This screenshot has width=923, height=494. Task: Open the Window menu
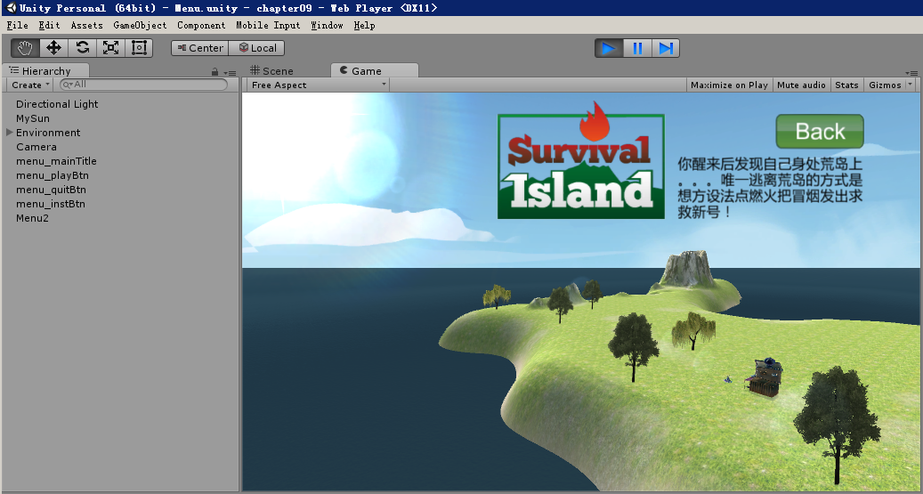click(x=327, y=25)
